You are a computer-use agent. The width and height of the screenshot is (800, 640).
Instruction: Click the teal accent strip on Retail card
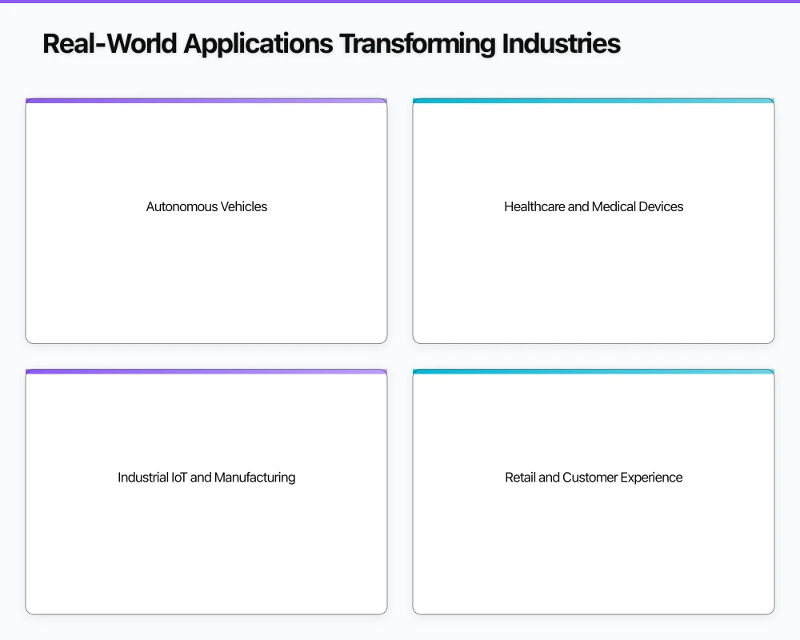(x=593, y=371)
